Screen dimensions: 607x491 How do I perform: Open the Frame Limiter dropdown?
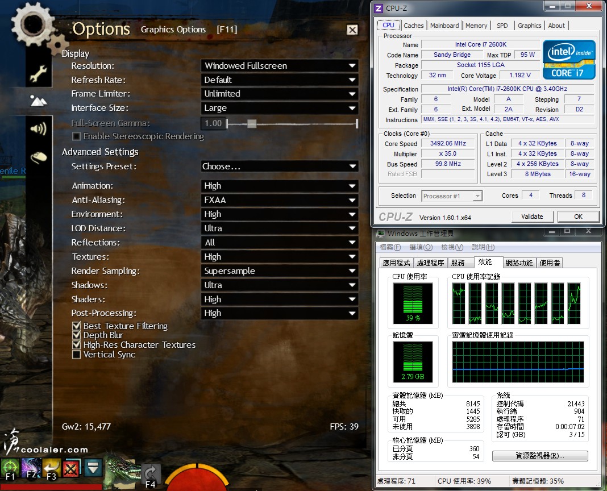point(279,94)
